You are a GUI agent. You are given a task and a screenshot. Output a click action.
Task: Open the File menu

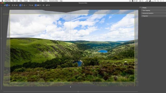coord(13,1)
